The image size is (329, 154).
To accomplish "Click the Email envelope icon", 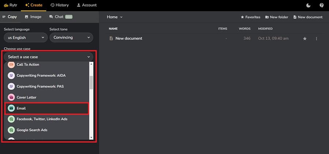I will click(11, 108).
